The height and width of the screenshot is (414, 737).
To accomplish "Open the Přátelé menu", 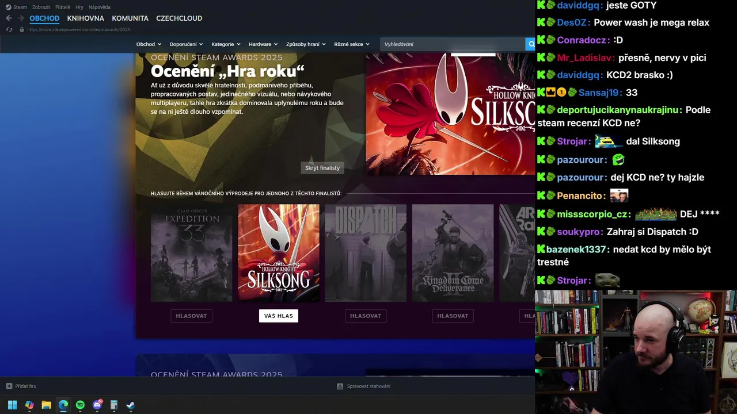I will 63,7.
